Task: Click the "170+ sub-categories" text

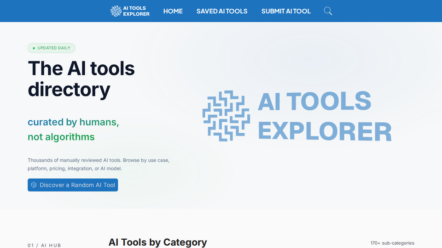Action: [392, 243]
